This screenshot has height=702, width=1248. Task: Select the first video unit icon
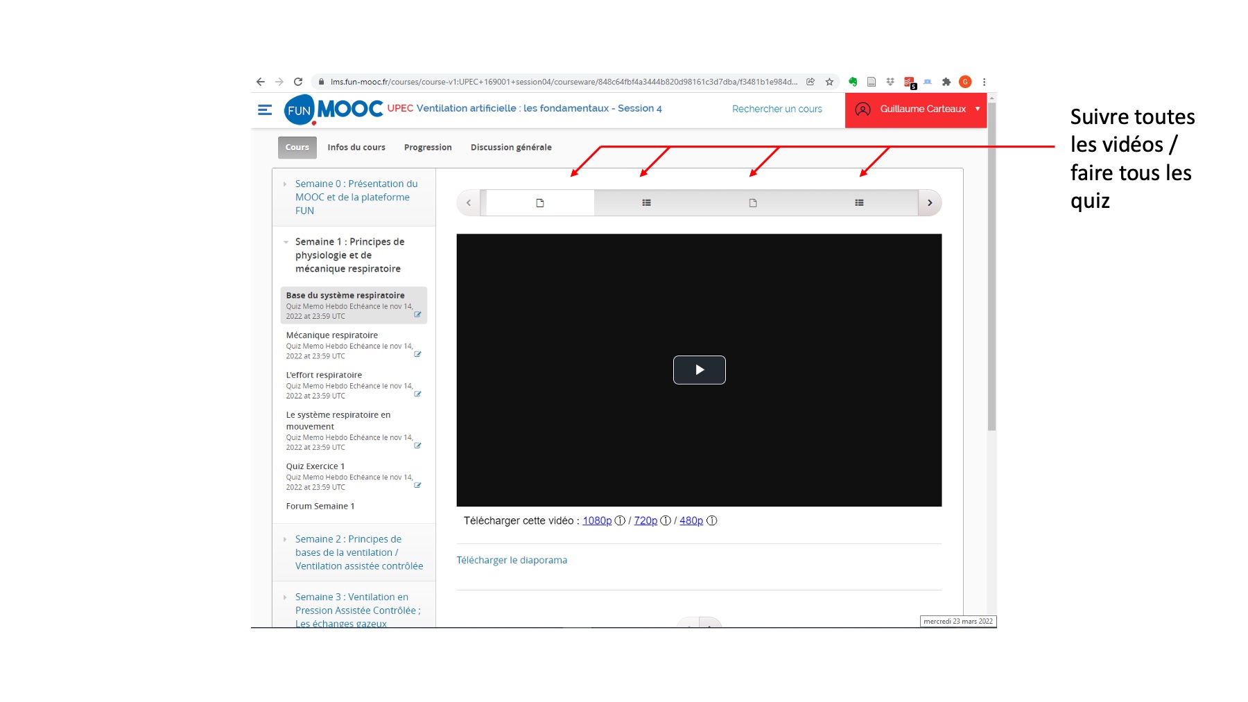(540, 203)
